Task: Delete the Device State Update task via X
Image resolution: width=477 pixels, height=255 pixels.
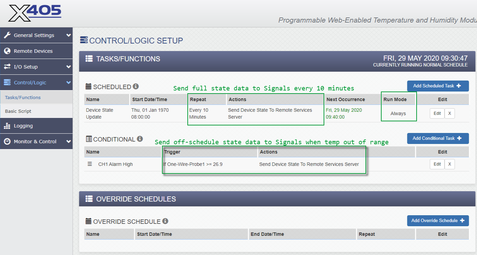Action: point(450,113)
